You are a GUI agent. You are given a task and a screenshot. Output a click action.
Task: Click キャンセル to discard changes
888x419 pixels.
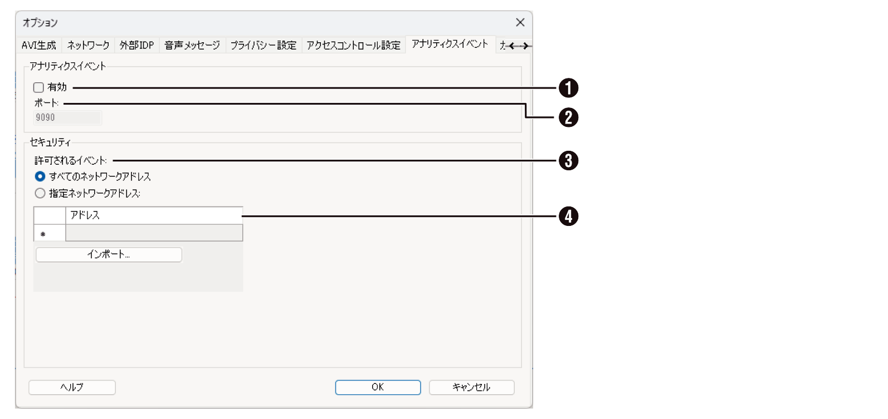[471, 387]
